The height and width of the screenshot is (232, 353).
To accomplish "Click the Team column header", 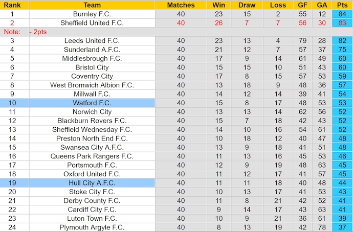I will point(92,5).
